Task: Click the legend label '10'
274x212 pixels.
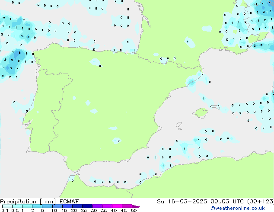Action: (x=54, y=210)
